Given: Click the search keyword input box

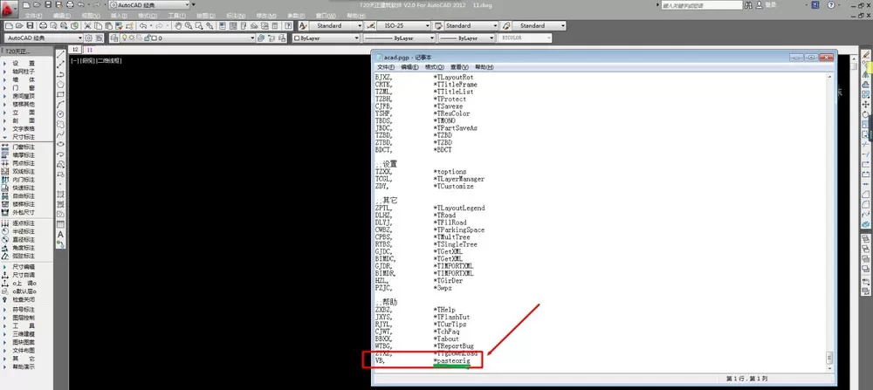Looking at the screenshot, I should tap(702, 5).
